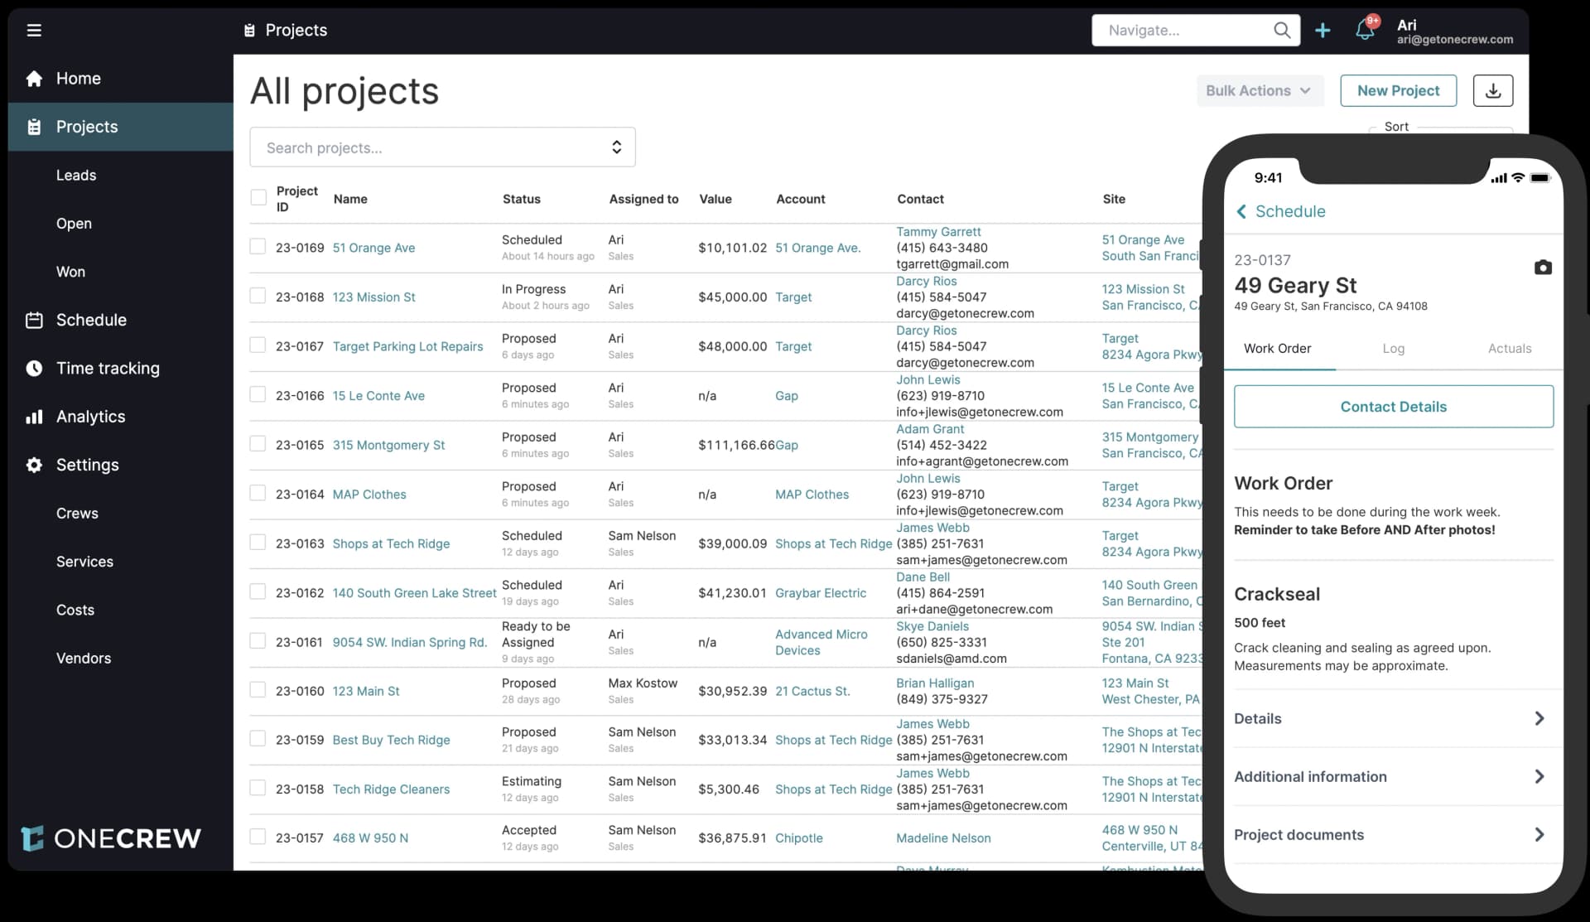Click the download export icon button
Viewport: 1590px width, 922px height.
1493,90
